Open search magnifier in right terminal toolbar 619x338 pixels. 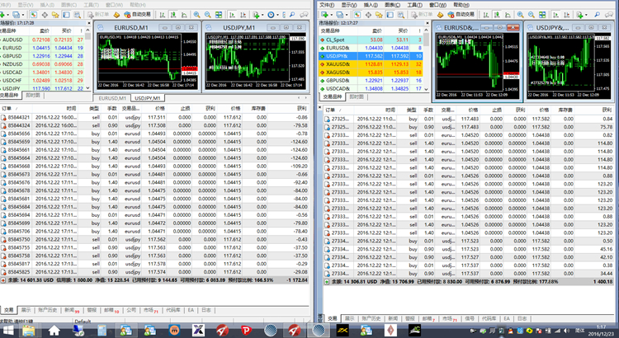[x=598, y=15]
